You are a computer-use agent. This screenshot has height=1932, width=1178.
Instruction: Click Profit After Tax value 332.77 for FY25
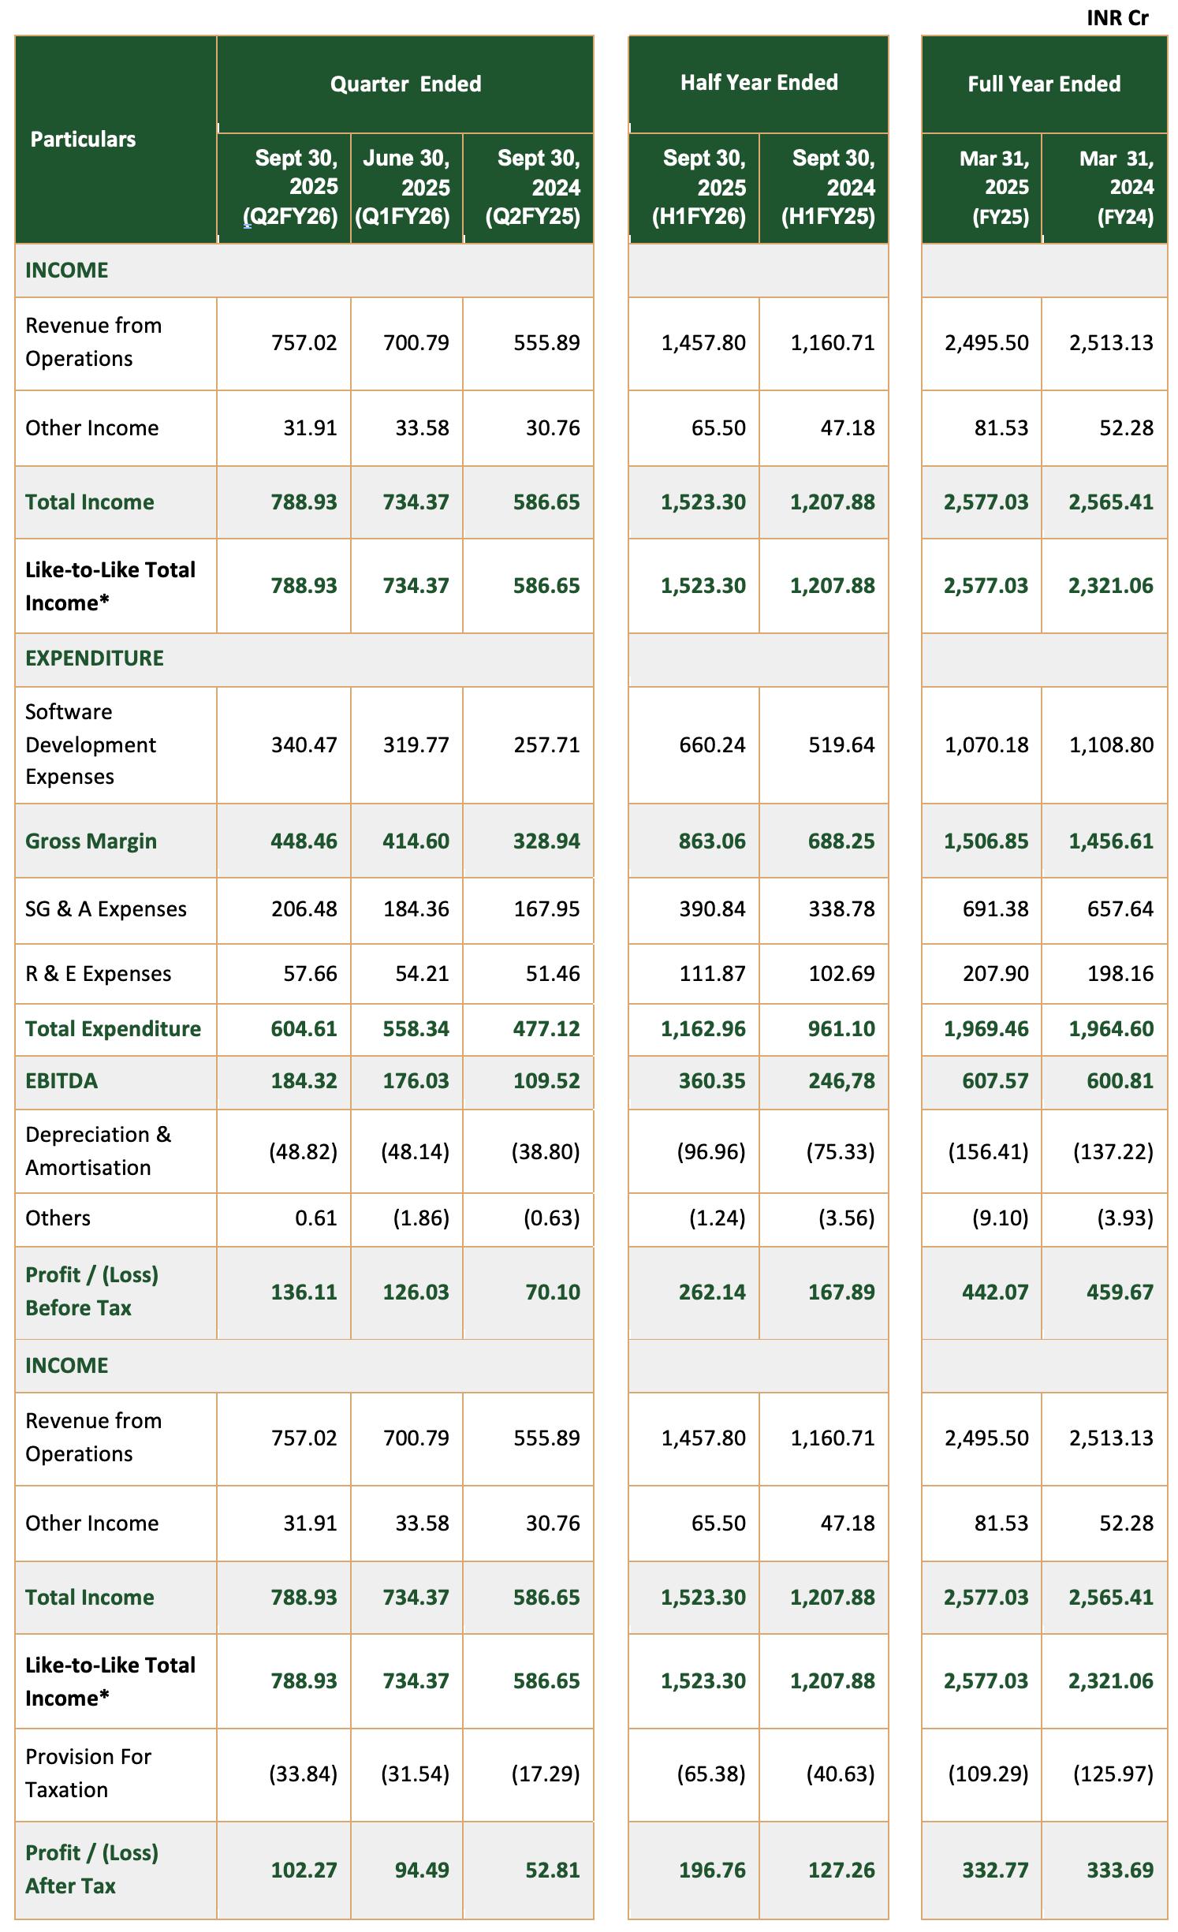995,1870
